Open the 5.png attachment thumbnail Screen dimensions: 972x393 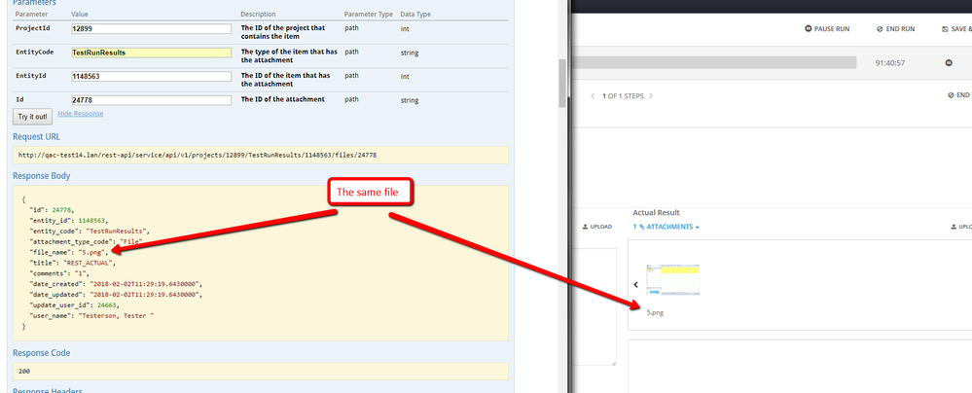coord(672,279)
